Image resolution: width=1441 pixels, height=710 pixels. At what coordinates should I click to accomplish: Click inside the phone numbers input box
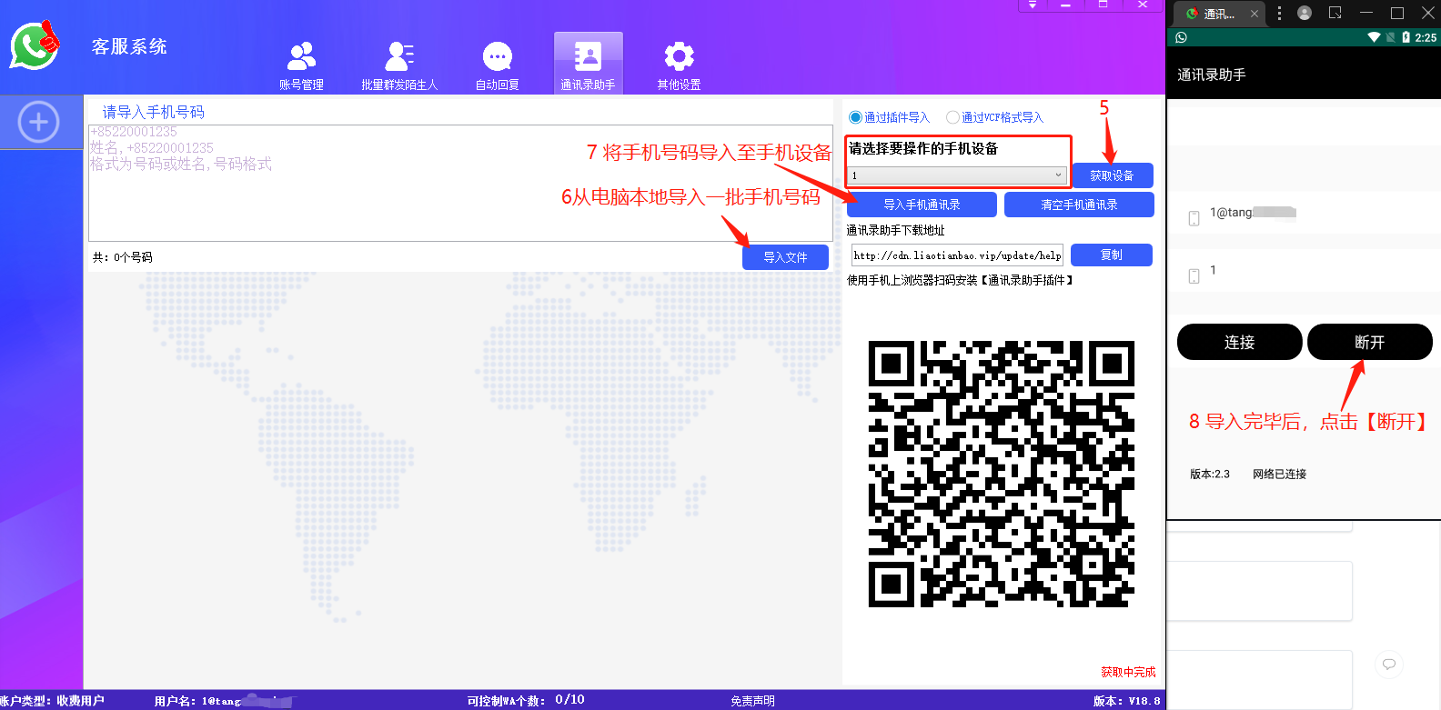(460, 184)
